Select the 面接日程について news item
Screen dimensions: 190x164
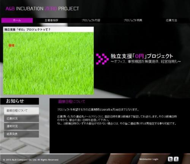point(21,110)
